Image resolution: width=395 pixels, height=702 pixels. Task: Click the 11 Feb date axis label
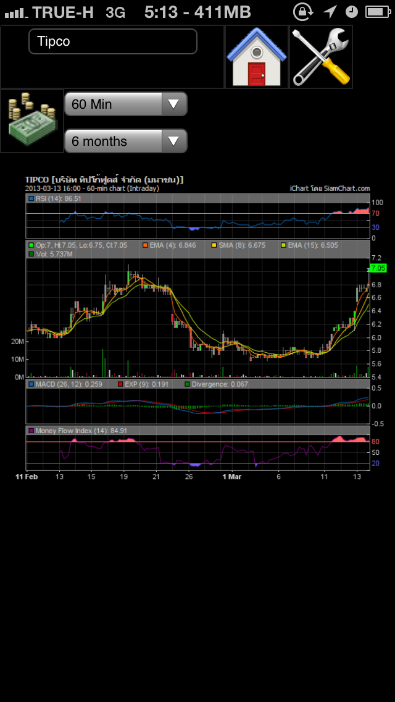pyautogui.click(x=27, y=476)
